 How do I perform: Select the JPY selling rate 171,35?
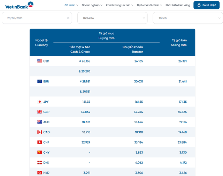pyautogui.click(x=183, y=102)
